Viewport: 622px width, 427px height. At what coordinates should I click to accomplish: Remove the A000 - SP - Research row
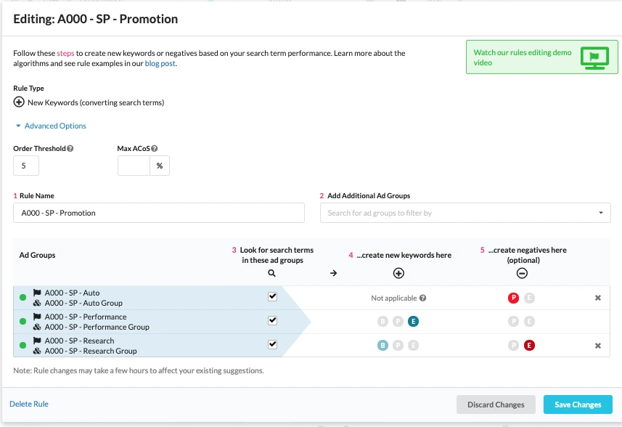coord(598,346)
